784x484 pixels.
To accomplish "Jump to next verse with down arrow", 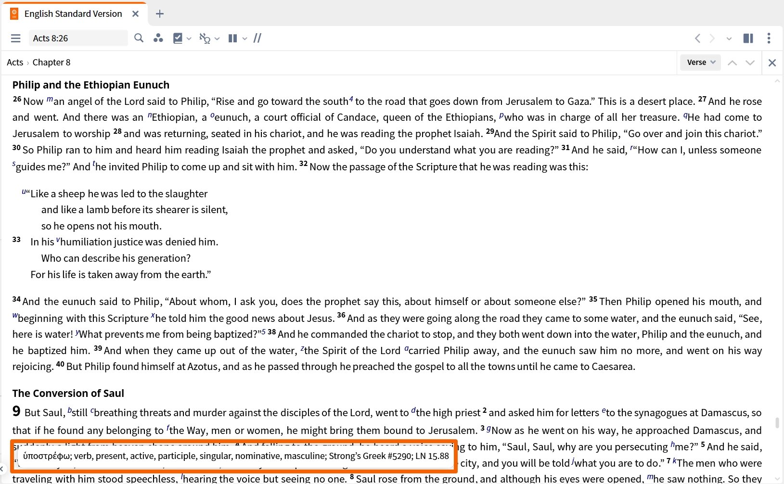I will (x=750, y=63).
